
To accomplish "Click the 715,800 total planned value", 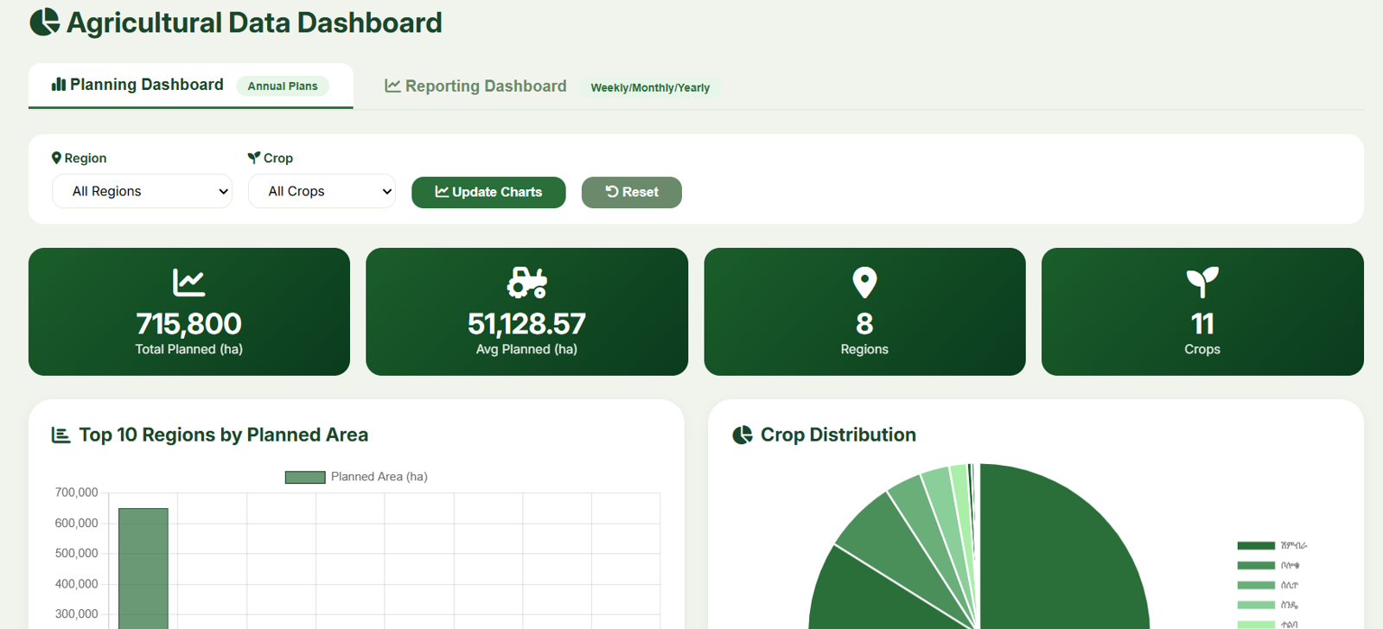I will 188,324.
